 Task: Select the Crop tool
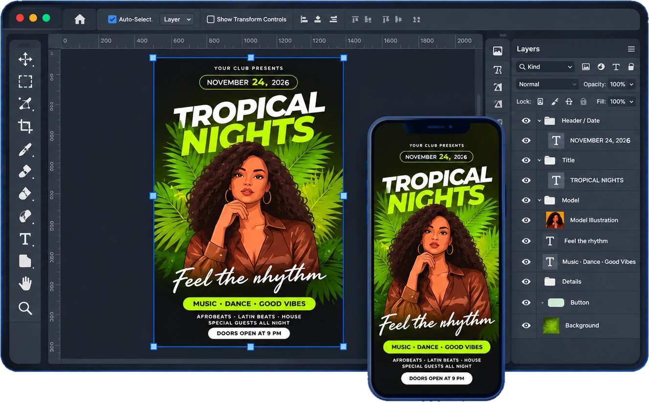25,126
